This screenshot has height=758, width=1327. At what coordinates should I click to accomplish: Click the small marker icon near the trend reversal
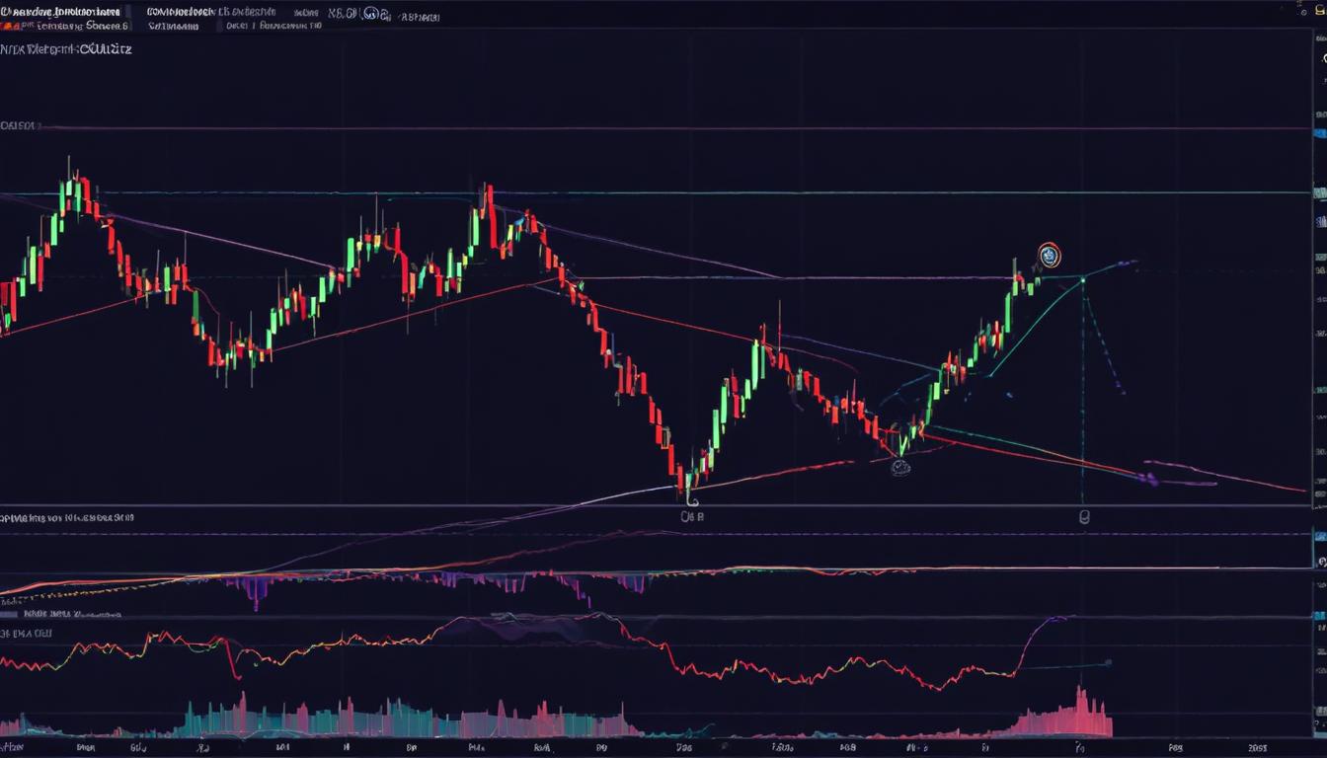899,466
